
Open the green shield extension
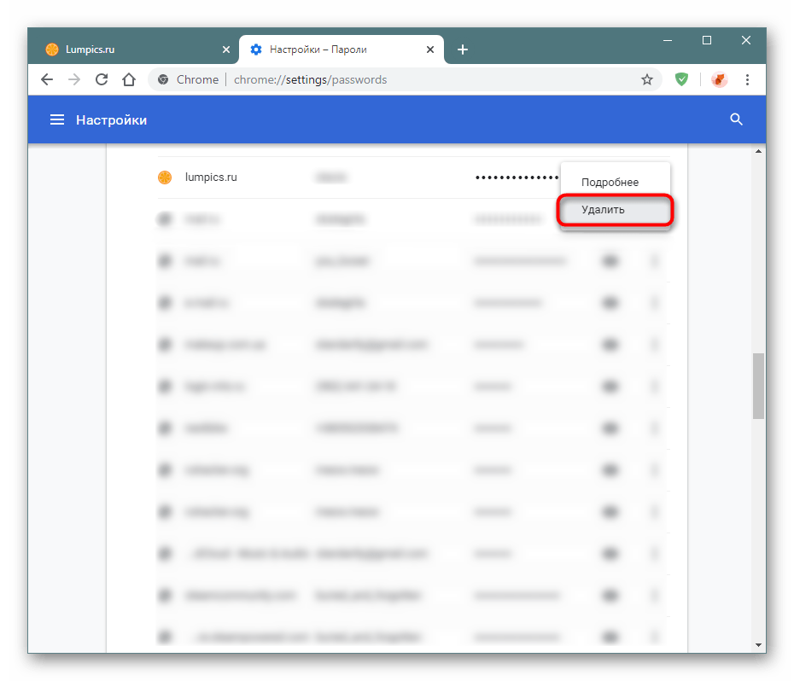click(x=681, y=79)
